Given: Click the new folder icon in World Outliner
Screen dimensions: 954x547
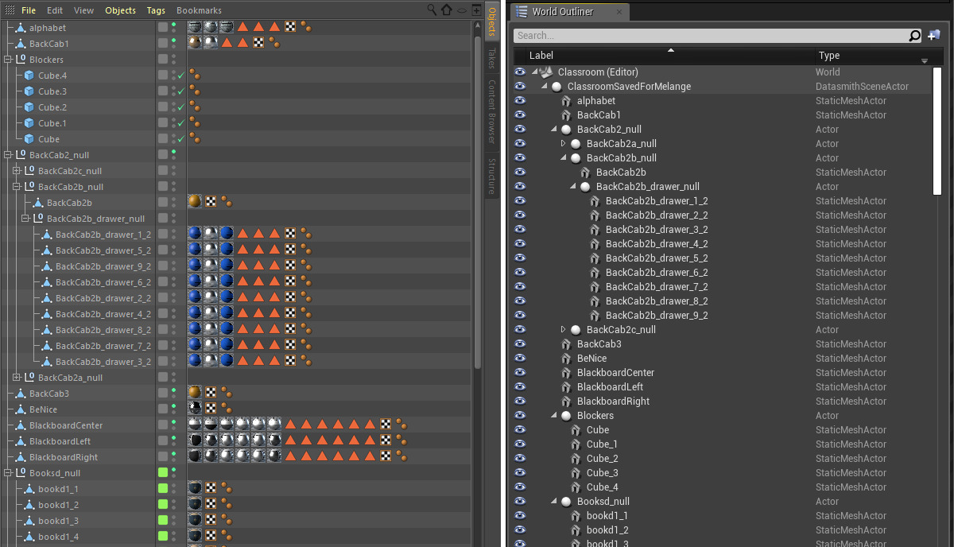Looking at the screenshot, I should coord(934,35).
